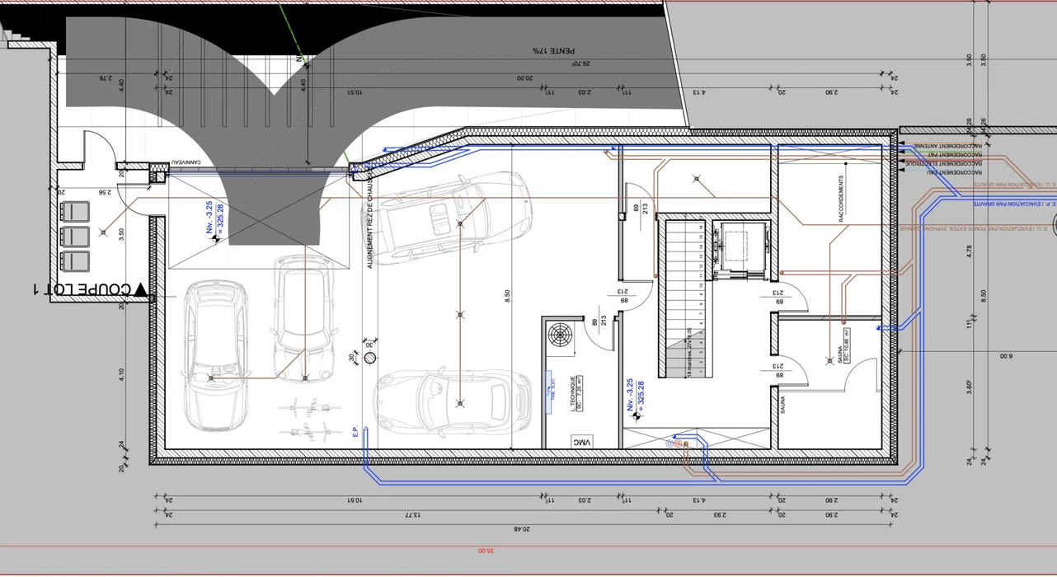Select the bicycles symbol in garage
The image size is (1057, 577).
coord(310,419)
